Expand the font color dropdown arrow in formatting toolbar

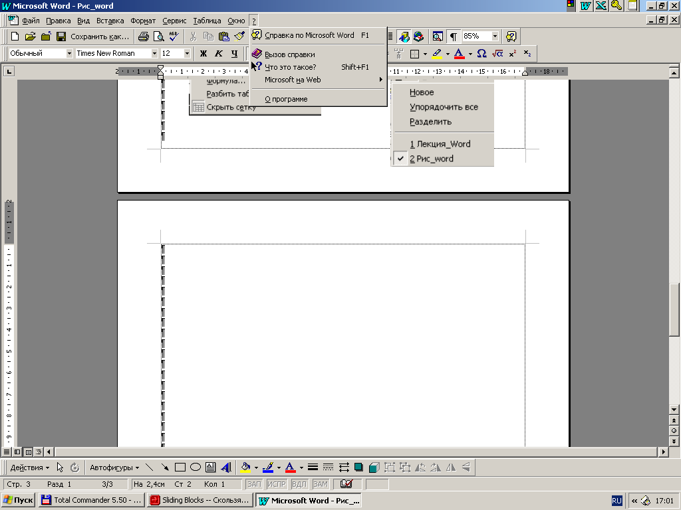470,54
